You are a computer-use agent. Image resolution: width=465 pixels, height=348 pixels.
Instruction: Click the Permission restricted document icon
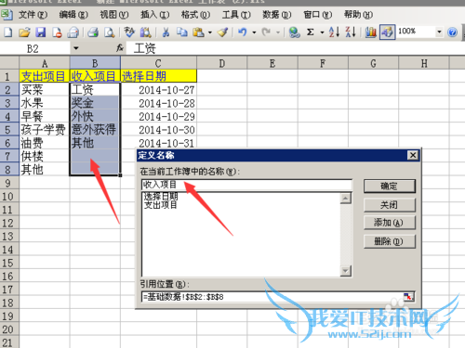[57, 32]
